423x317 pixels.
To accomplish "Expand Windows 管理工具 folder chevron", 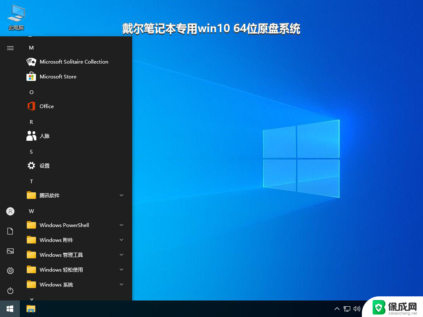I will 121,254.
